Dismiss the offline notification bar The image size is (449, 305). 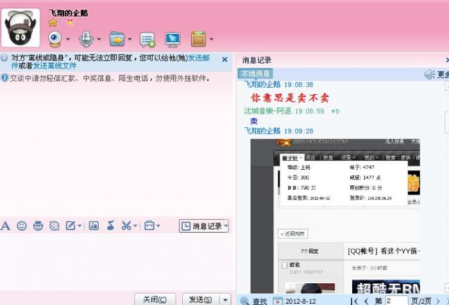(224, 60)
